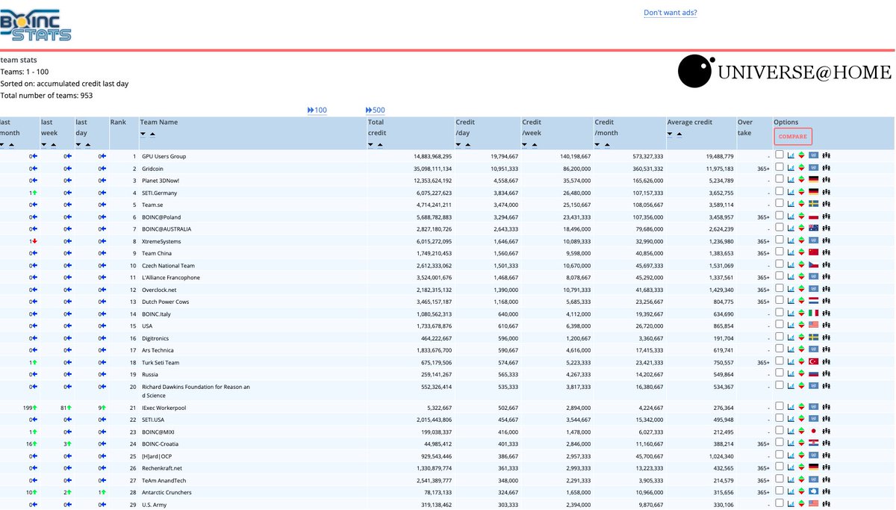Check the compare box for Planet 3DNow!
The height and width of the screenshot is (510, 896).
780,179
